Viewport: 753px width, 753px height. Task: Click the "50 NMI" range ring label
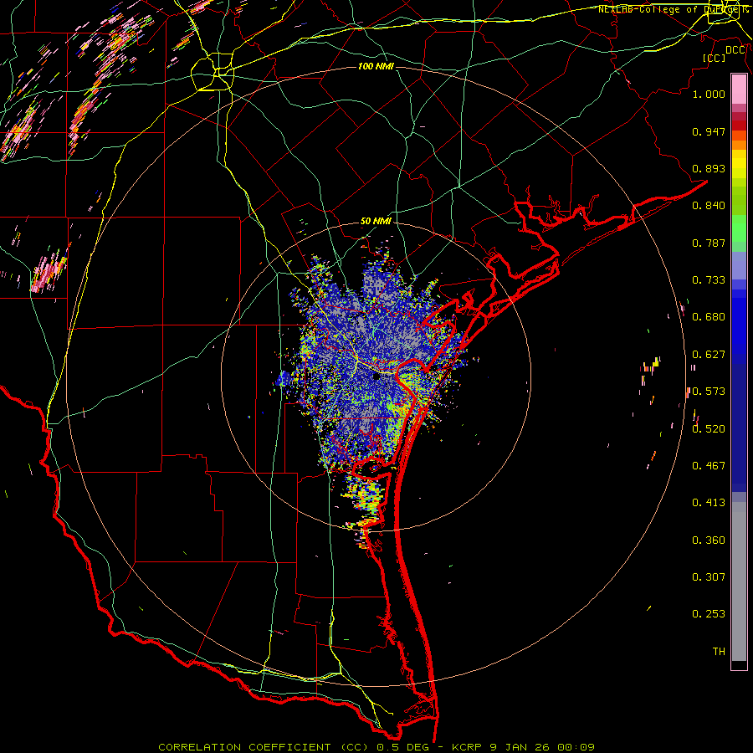pos(376,222)
